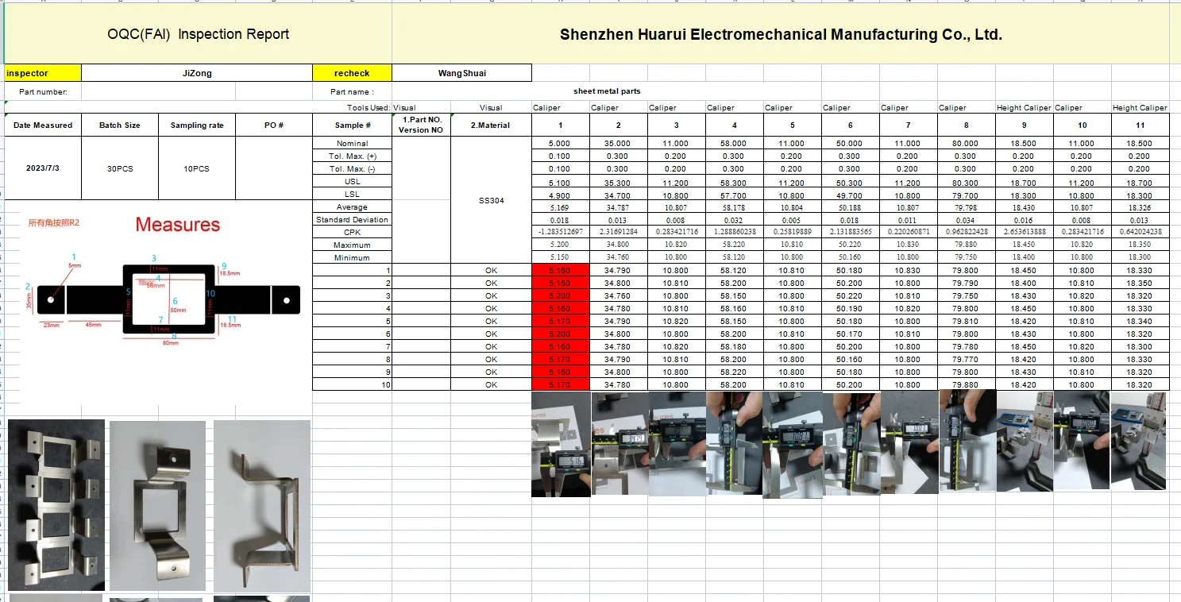1181x602 pixels.
Task: Open the caliper photo below column 8
Action: 967,441
